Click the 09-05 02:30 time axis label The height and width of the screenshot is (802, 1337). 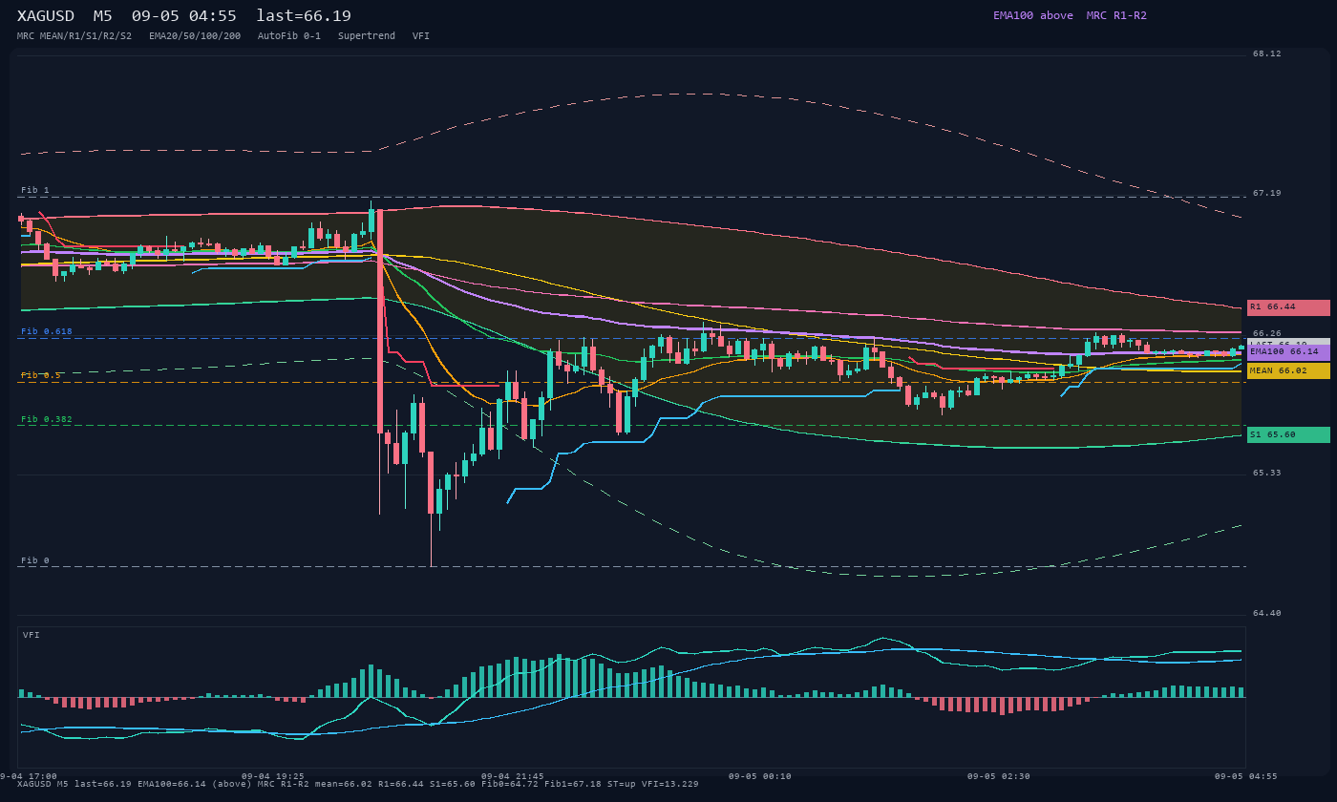pos(999,776)
